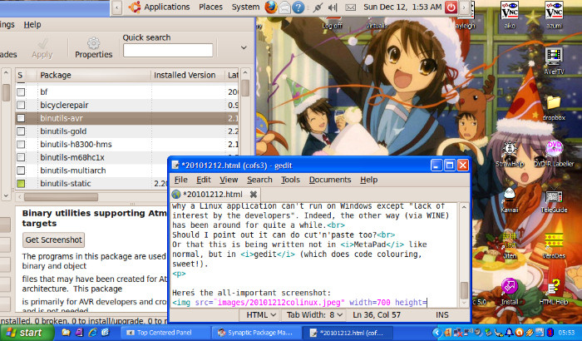
Task: Tick the binutils-h8300-hms checkbox
Action: coord(21,144)
